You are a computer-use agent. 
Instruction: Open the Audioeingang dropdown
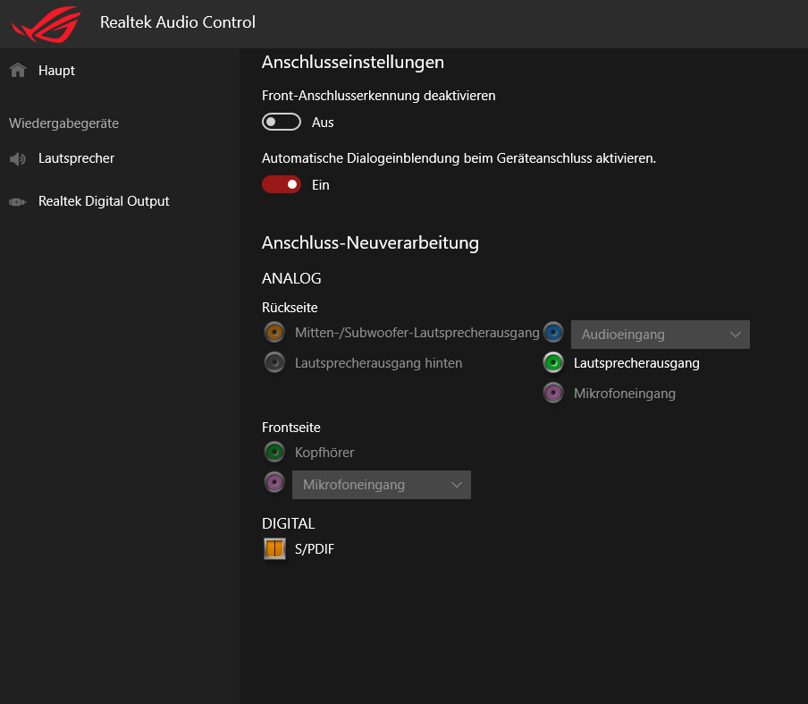(x=660, y=335)
